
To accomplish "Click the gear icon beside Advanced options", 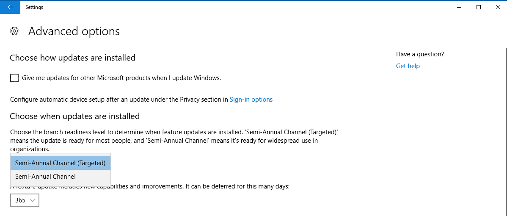I will pyautogui.click(x=14, y=31).
